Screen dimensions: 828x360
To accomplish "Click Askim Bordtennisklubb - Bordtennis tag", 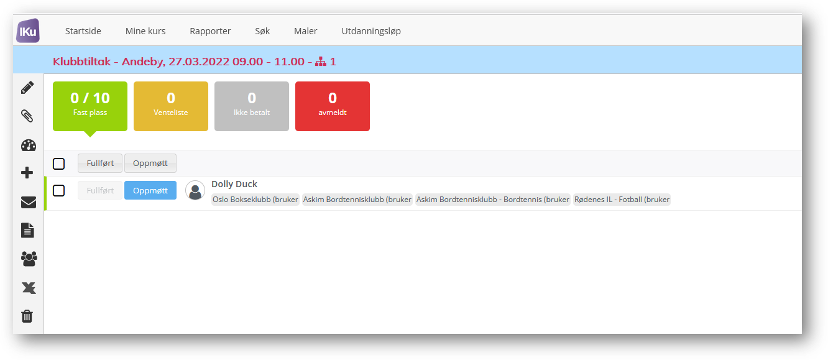I will click(x=493, y=200).
